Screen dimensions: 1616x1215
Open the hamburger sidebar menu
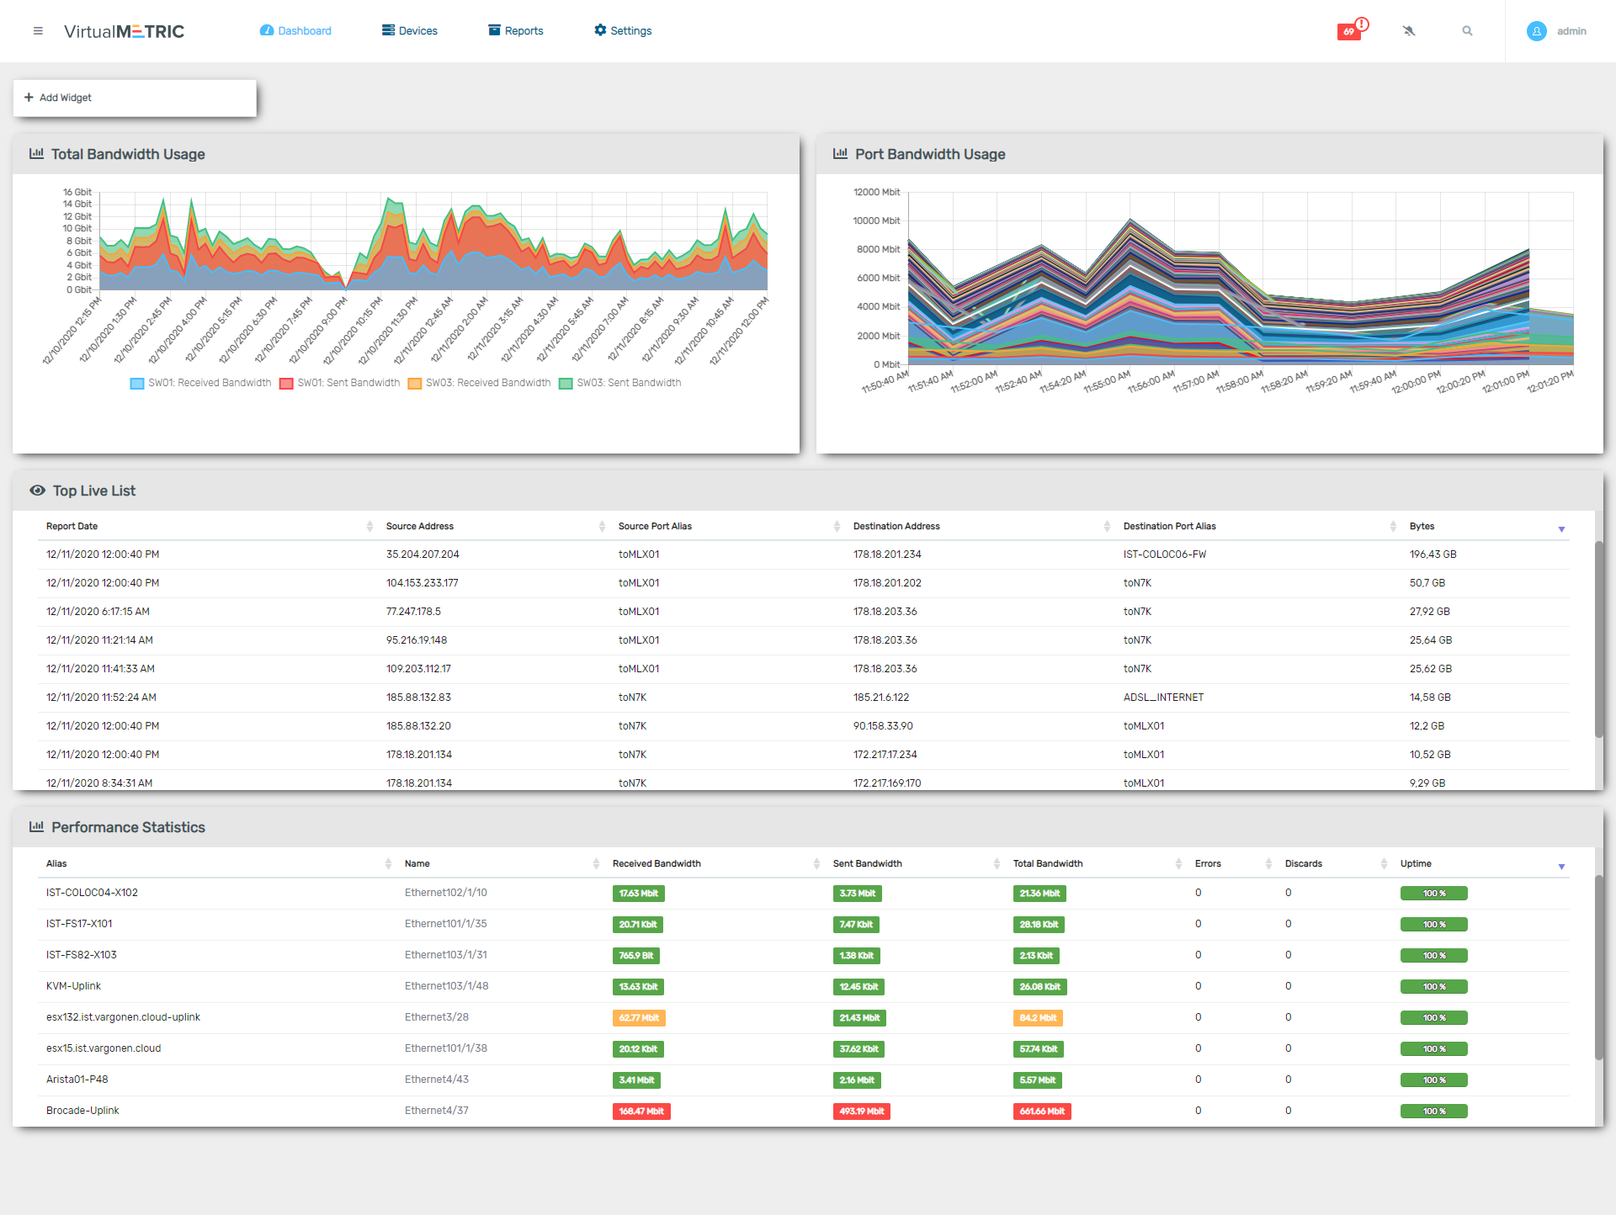click(38, 31)
